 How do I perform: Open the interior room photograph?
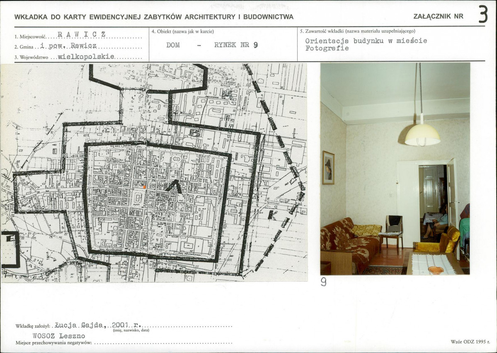click(x=395, y=169)
